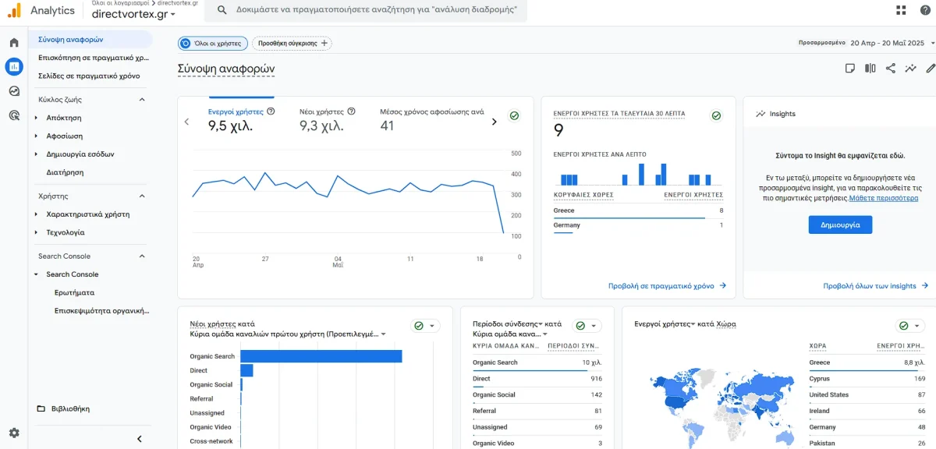Click the Δημιουργία insights button
Image resolution: width=936 pixels, height=449 pixels.
coord(840,224)
